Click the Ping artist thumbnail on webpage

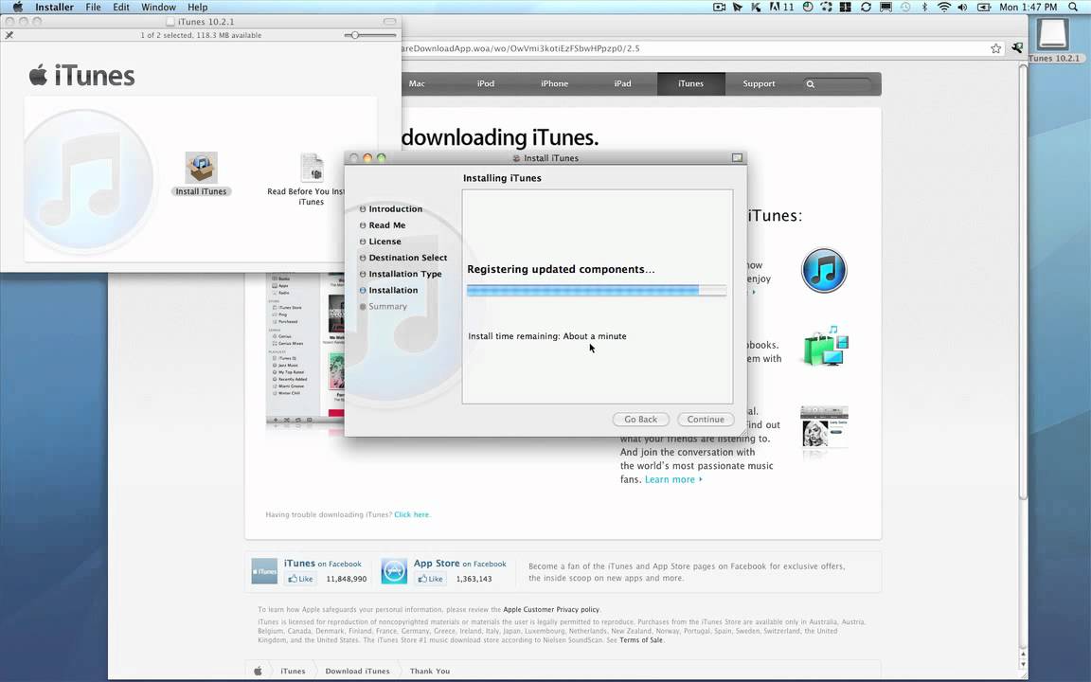(824, 427)
